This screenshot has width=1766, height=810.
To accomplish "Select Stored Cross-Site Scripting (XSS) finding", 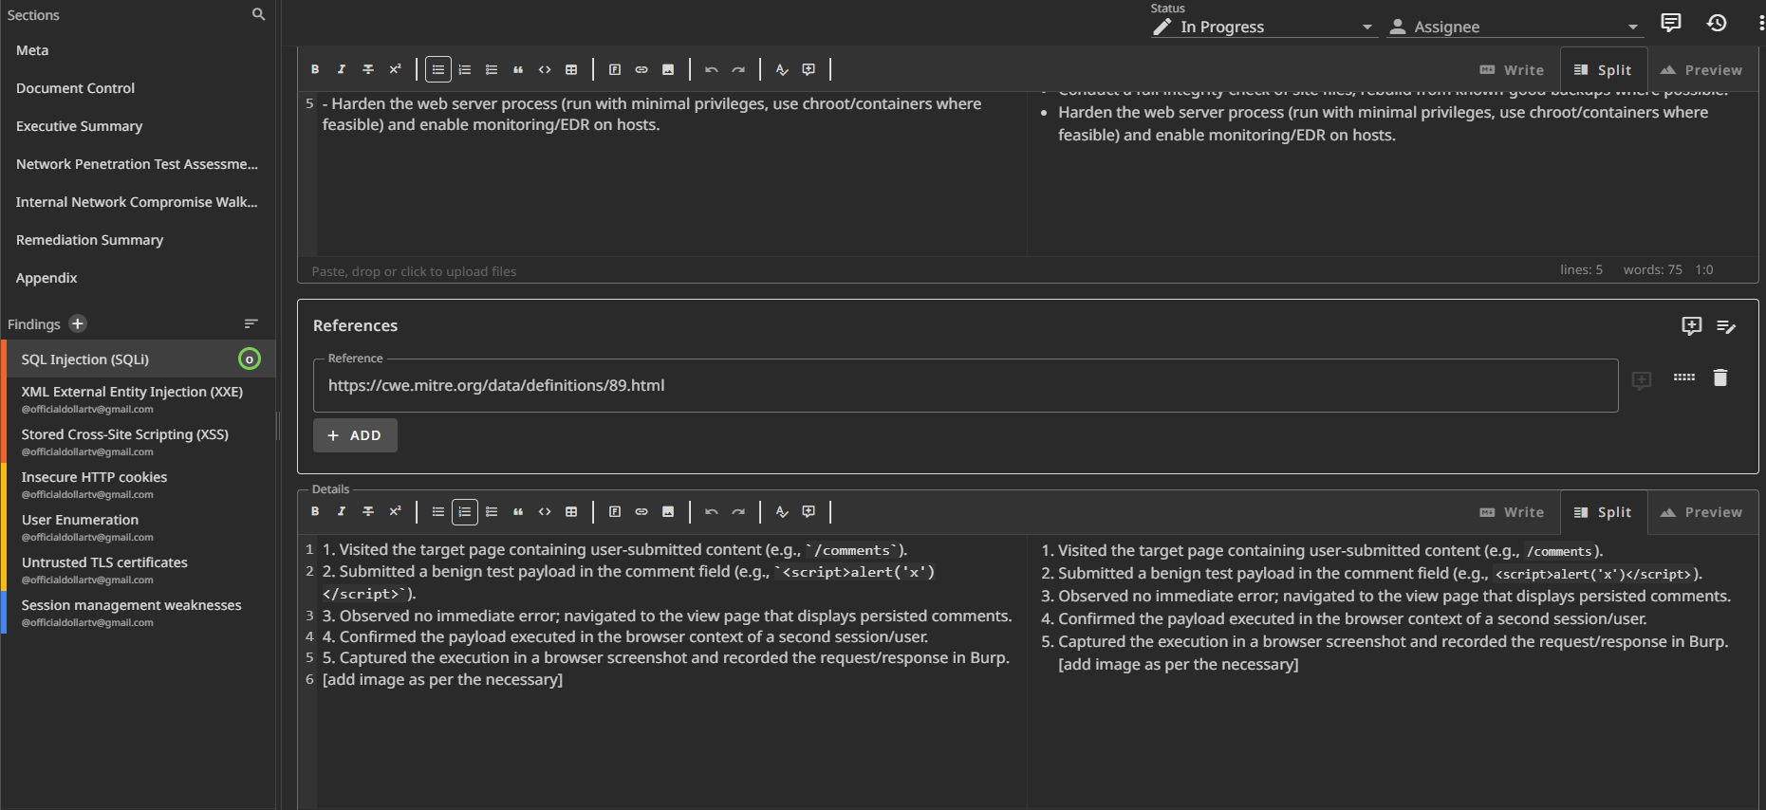I will coord(125,434).
